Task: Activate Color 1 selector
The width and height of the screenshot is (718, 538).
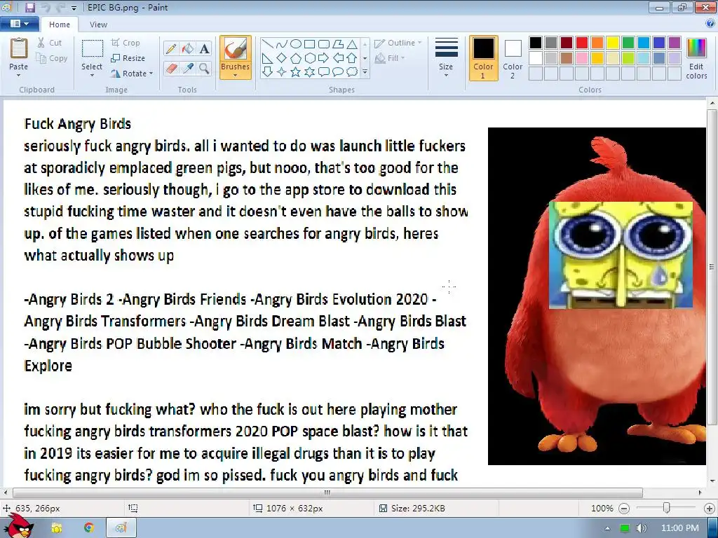Action: click(x=484, y=59)
